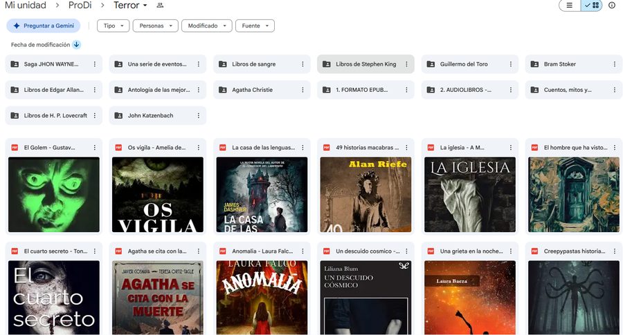Viewport: 623px width, 335px height.
Task: Select folder name 'Antologia de las mejor...'
Action: 159,90
